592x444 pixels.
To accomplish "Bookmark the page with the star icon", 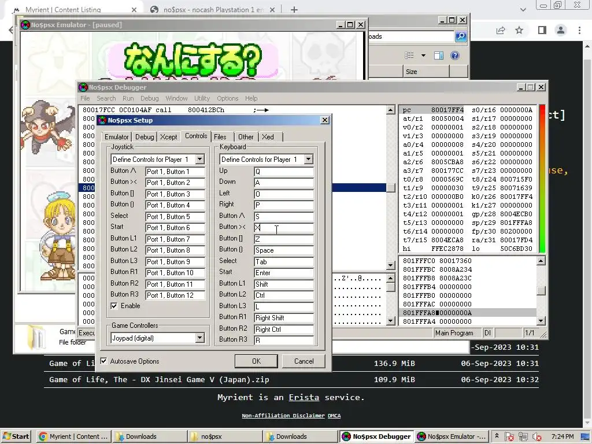I will [x=519, y=30].
